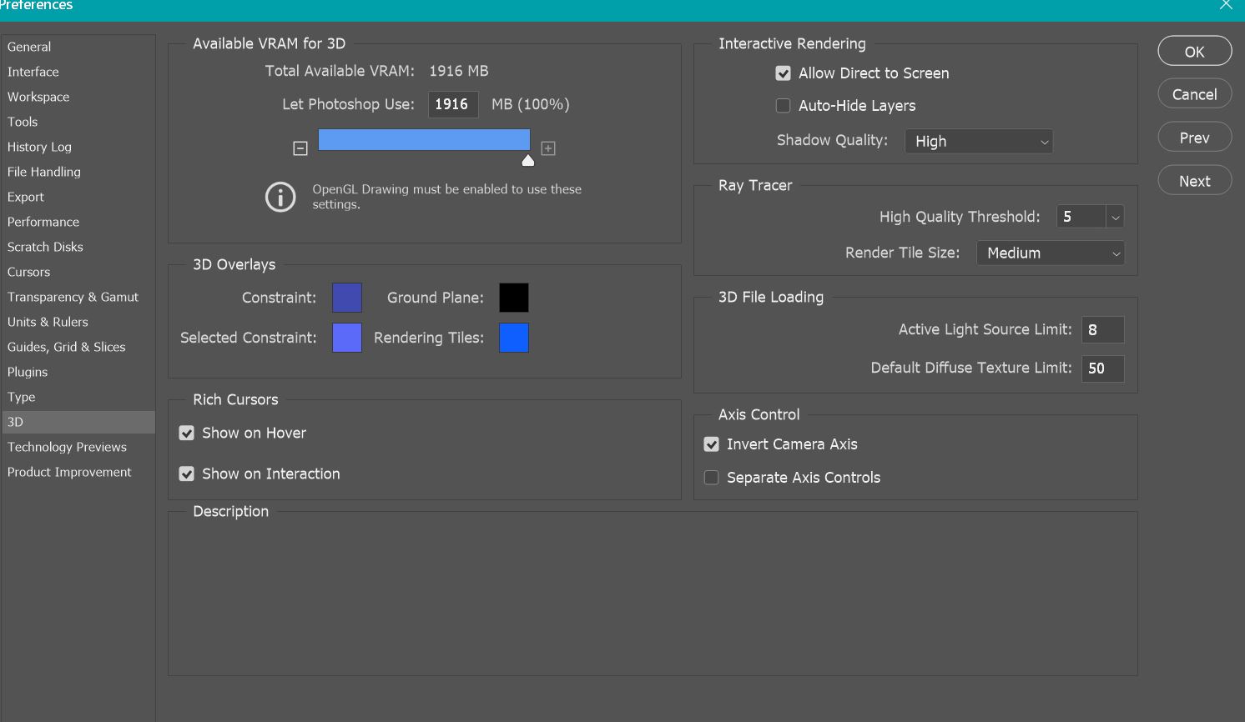Click the Rendering Tiles blue swatch

pyautogui.click(x=514, y=338)
